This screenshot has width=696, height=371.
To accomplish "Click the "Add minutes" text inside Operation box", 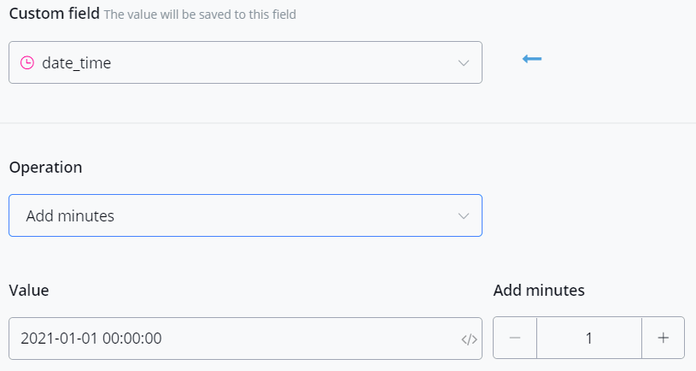I will coord(70,216).
